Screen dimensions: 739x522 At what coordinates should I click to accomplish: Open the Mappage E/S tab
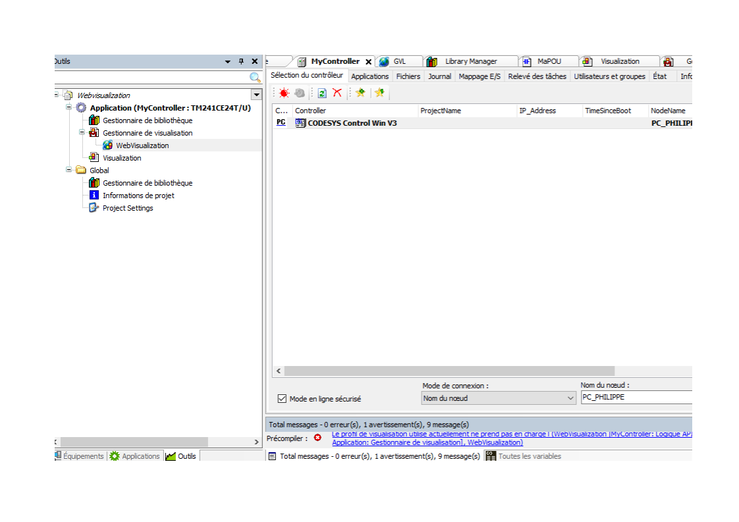(x=479, y=76)
